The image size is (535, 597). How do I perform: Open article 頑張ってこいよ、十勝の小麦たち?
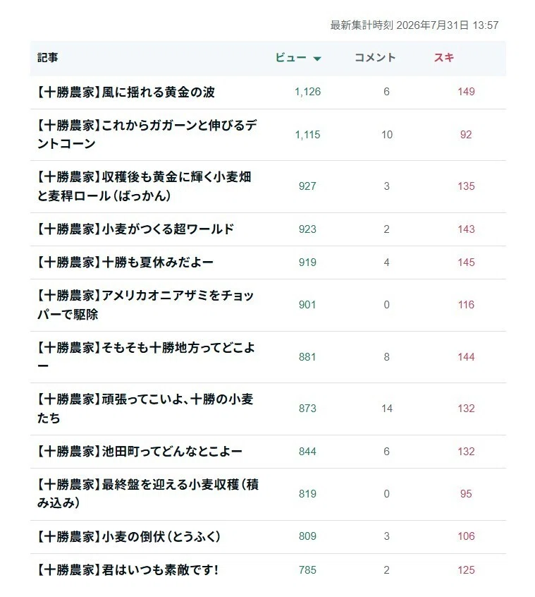point(145,409)
